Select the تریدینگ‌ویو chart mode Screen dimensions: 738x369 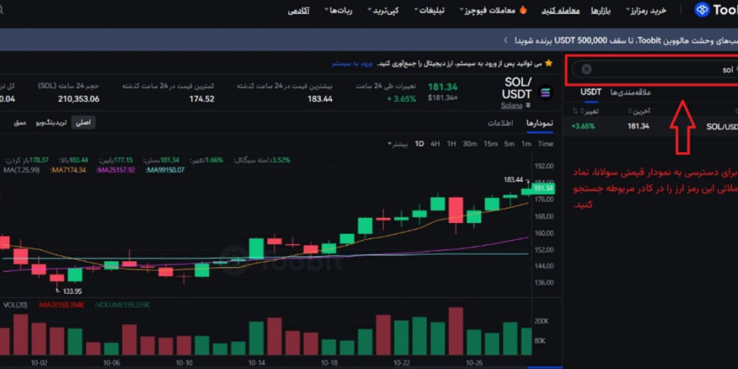(x=51, y=123)
